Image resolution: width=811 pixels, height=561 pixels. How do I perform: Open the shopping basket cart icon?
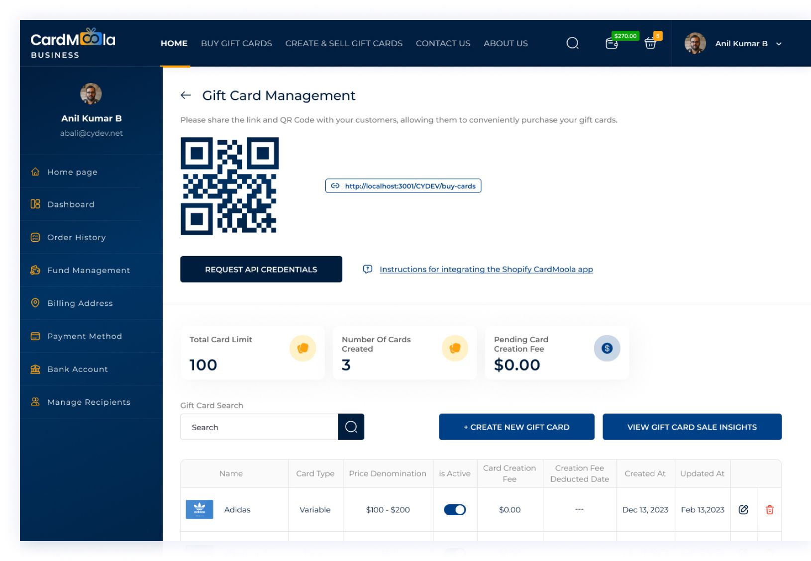pos(650,44)
